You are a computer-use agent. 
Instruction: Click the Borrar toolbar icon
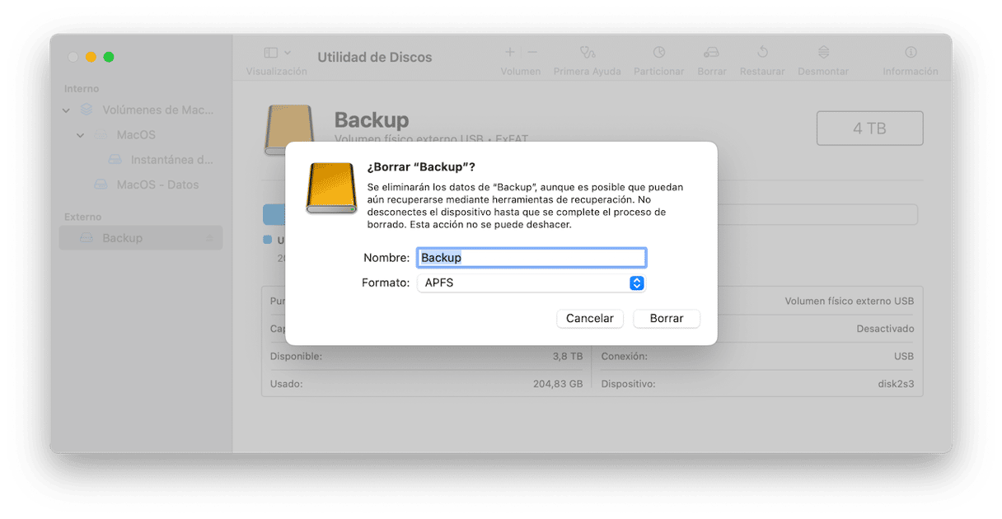[x=711, y=53]
